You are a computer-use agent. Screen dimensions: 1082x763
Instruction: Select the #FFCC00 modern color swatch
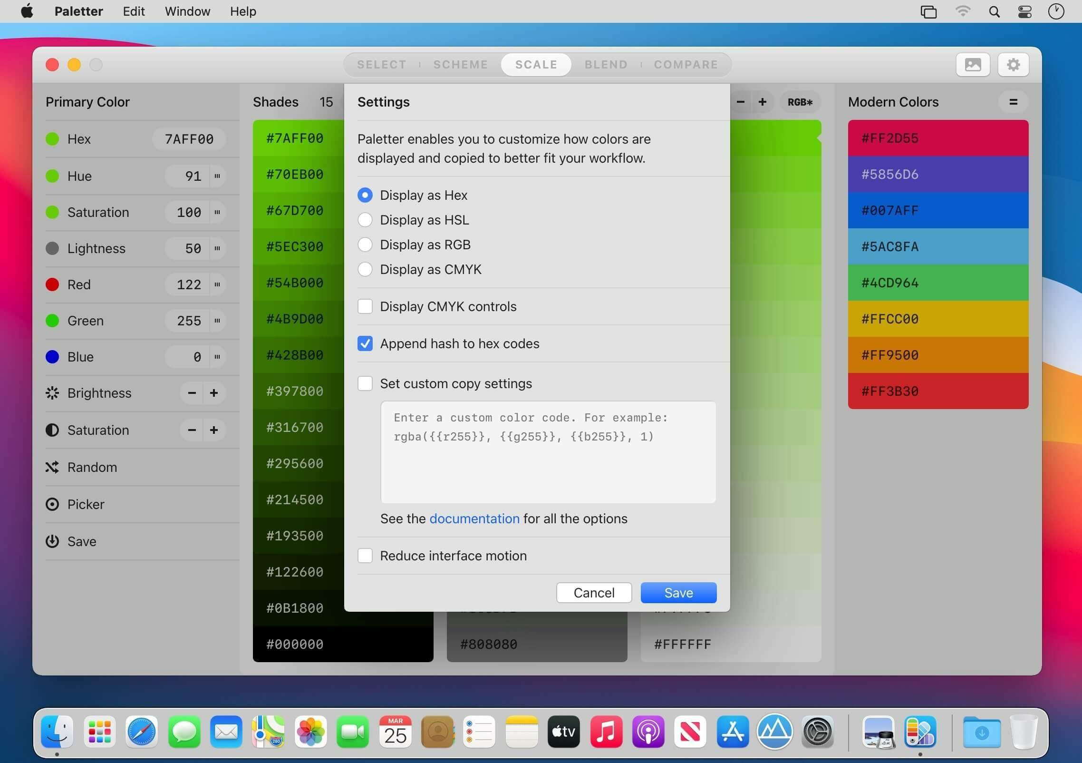[x=938, y=319]
